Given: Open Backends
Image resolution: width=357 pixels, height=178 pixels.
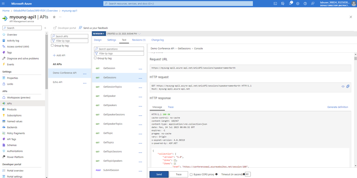Looking at the screenshot, I should point(12,127).
